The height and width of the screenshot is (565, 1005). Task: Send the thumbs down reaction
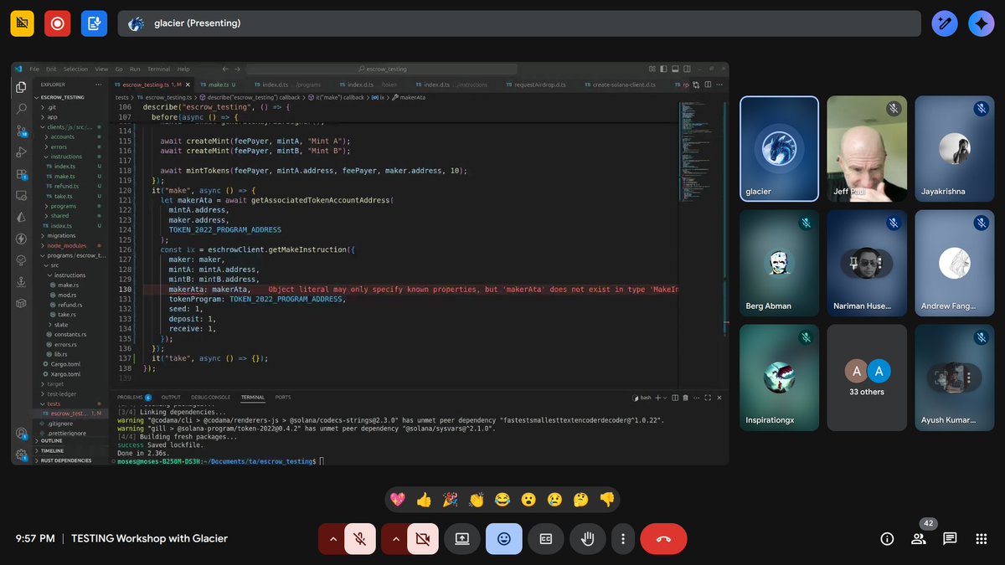606,500
